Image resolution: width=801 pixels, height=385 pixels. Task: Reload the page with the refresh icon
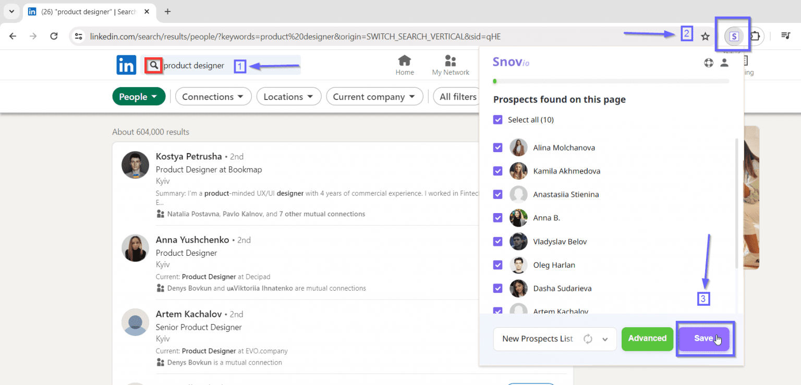point(54,36)
